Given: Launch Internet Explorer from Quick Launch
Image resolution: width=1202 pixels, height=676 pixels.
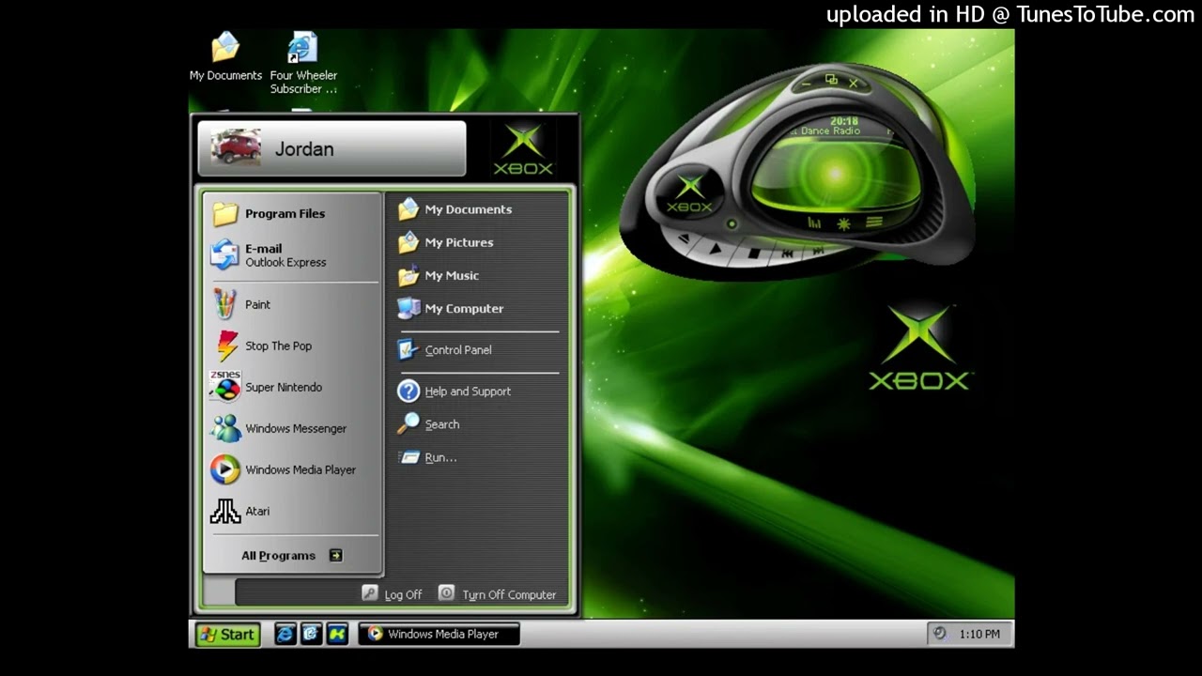Looking at the screenshot, I should click(285, 634).
